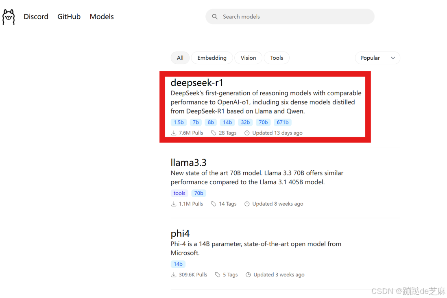The height and width of the screenshot is (298, 447).
Task: Click the 32b tag of deepseek-r1
Action: coord(245,122)
